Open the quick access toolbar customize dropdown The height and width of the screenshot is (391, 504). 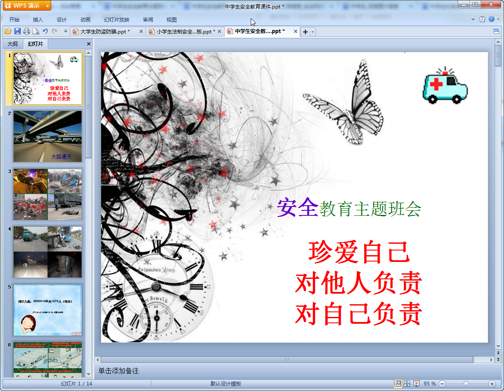66,31
